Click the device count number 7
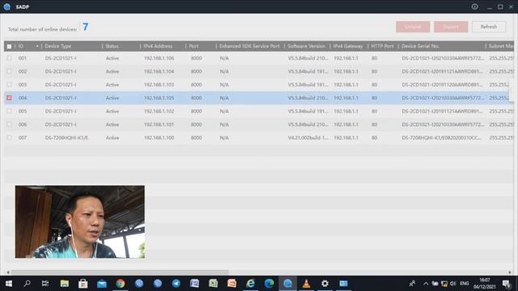 85,27
